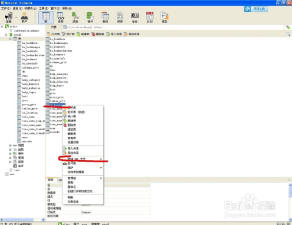Click Design Table (设计表) in object toolbar
The width and height of the screenshot is (292, 225).
[68, 34]
